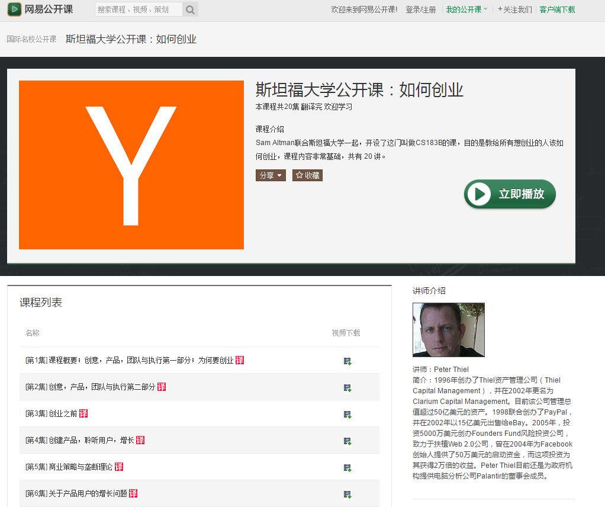Click the orange Y course thumbnail
This screenshot has width=605, height=507.
point(131,165)
